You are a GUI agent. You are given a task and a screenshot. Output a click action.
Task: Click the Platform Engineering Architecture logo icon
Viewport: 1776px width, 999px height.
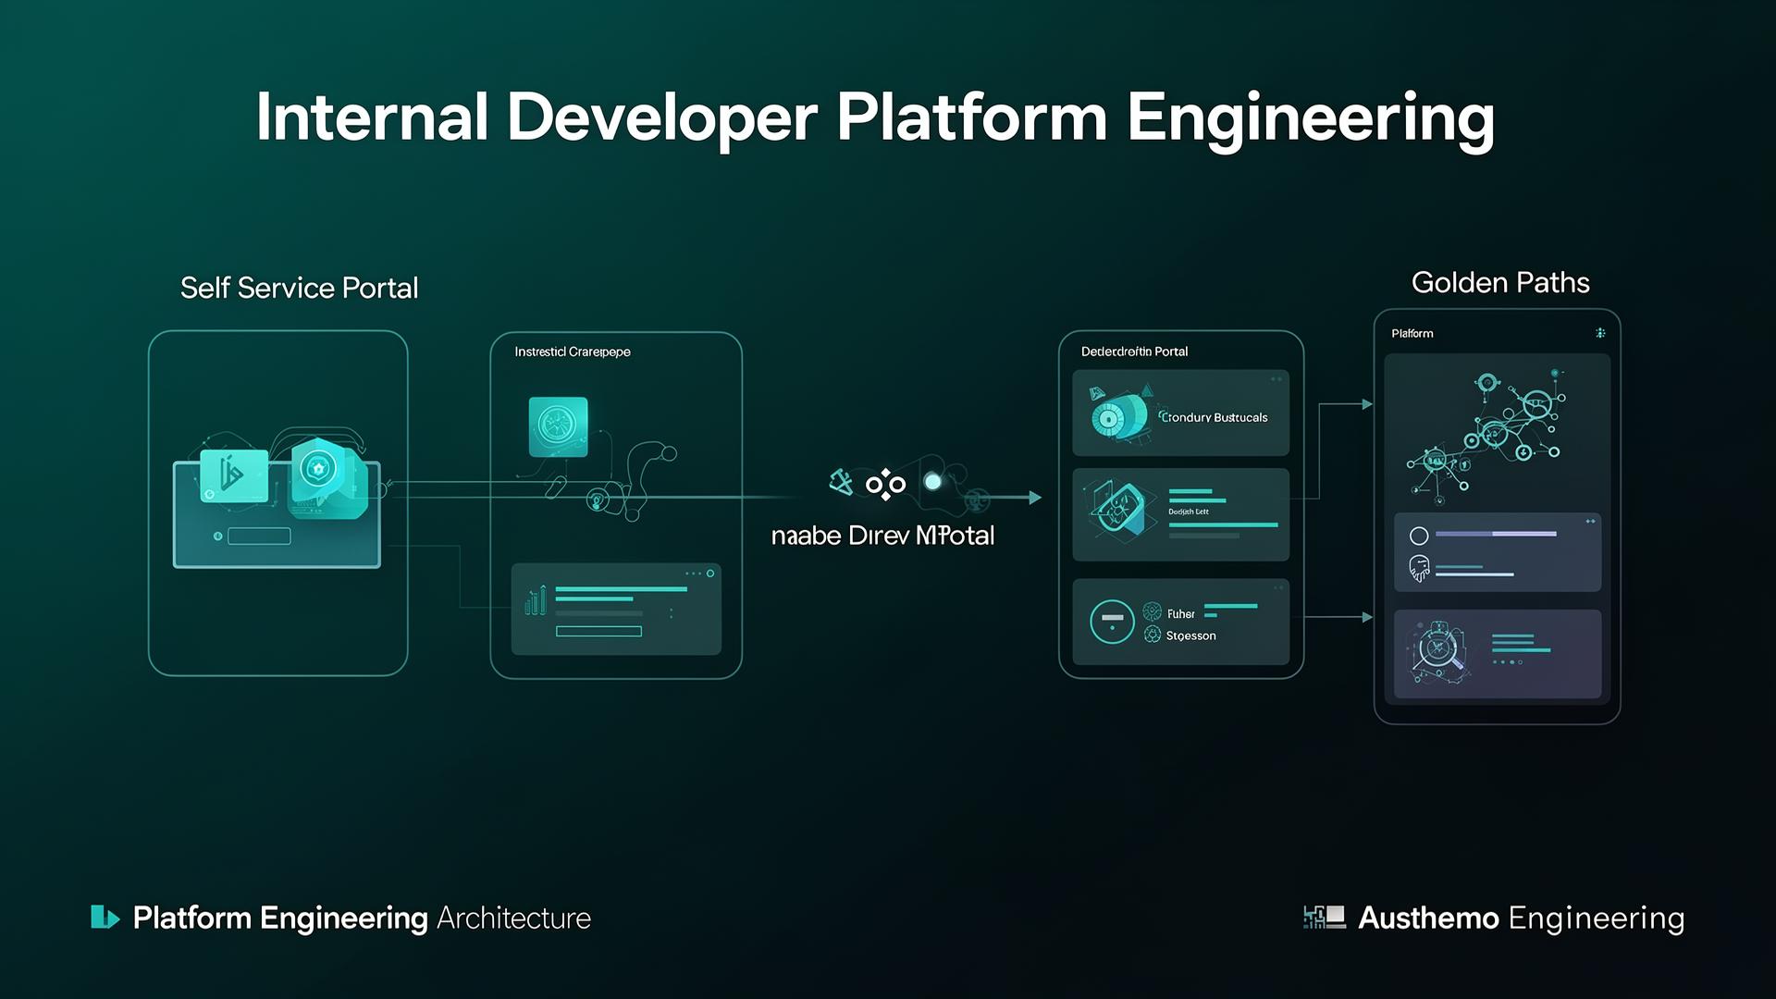tap(105, 918)
